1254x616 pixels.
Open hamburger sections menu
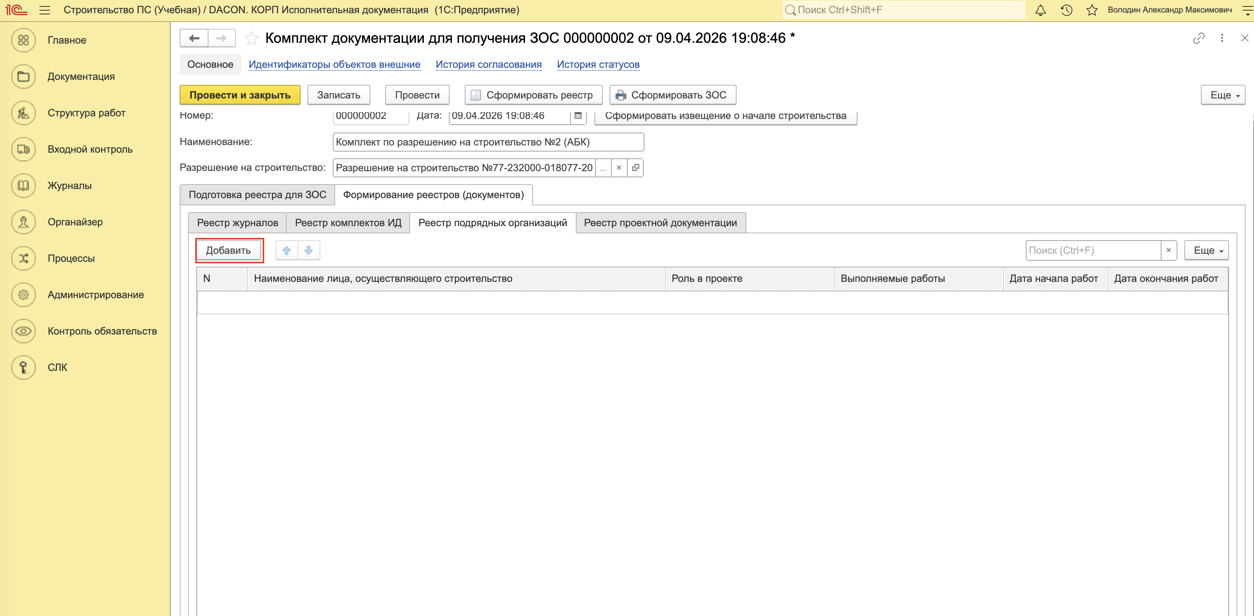pos(45,10)
